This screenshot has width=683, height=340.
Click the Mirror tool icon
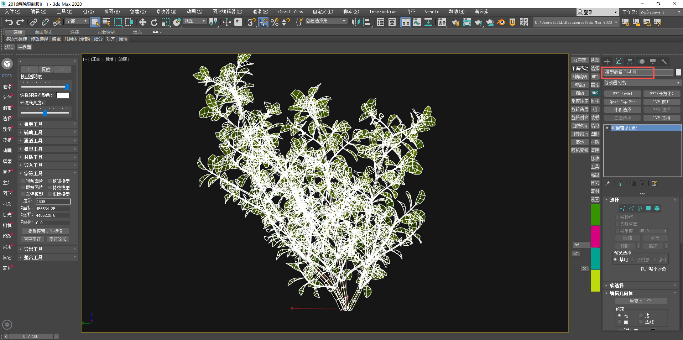click(355, 22)
